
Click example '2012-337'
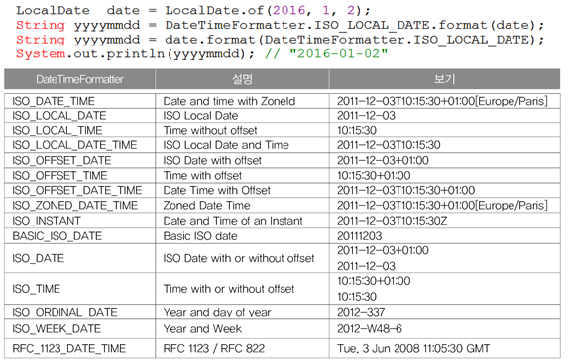pyautogui.click(x=361, y=312)
